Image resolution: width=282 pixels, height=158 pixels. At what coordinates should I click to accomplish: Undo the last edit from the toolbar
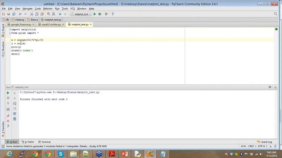click(20, 14)
